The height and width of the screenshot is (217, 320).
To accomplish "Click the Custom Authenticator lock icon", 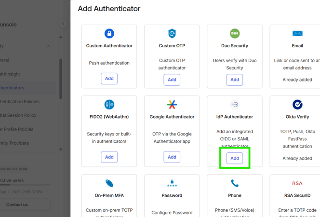I will click(109, 34).
